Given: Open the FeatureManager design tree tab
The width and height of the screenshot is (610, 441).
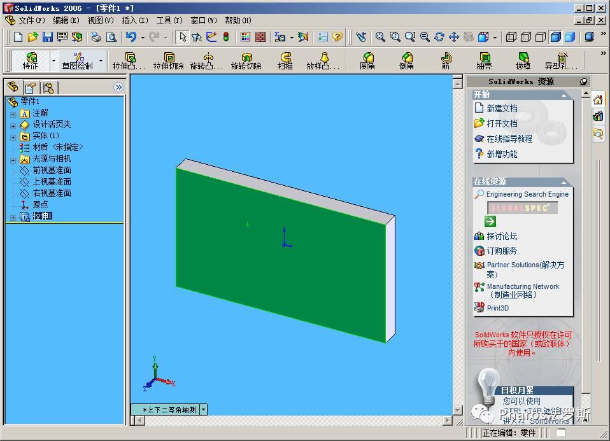Looking at the screenshot, I should point(13,87).
